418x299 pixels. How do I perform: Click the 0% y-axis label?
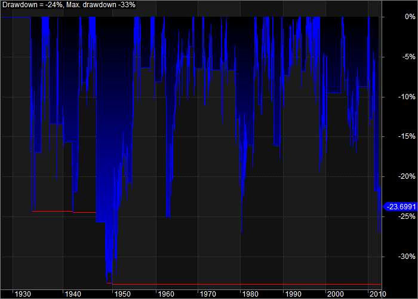point(410,17)
